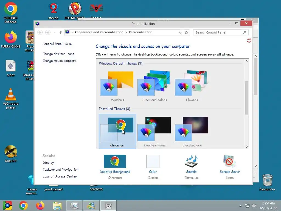Image resolution: width=281 pixels, height=211 pixels.
Task: Click the Personalization breadcrumb segment
Action: tap(140, 32)
